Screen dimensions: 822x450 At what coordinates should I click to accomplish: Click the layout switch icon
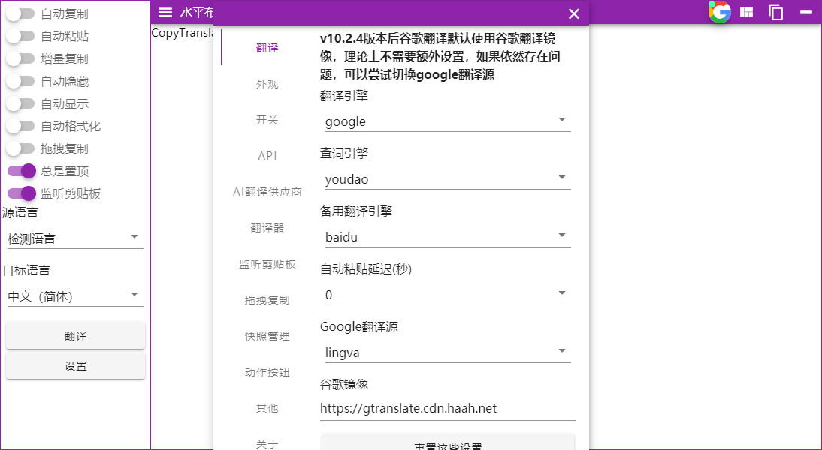[x=747, y=12]
